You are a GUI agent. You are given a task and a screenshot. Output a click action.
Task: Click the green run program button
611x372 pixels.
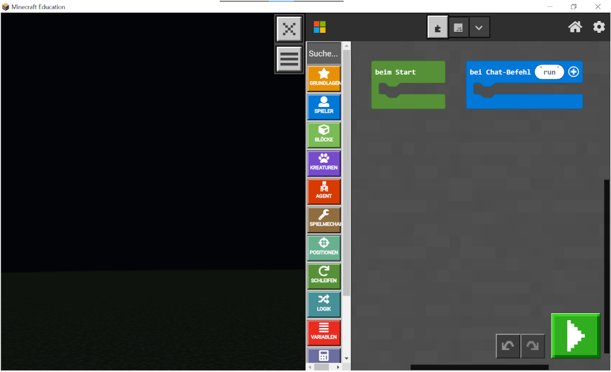575,335
